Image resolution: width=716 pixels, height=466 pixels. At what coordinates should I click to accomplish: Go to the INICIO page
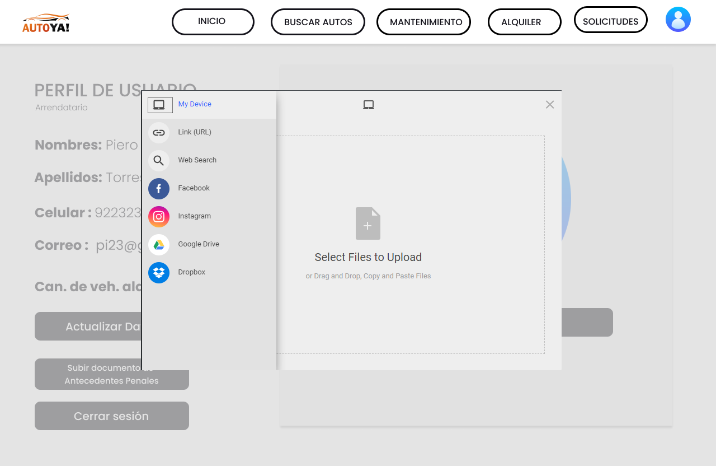[213, 22]
